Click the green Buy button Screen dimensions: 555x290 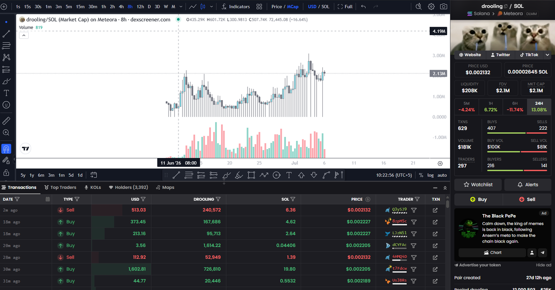tap(478, 199)
